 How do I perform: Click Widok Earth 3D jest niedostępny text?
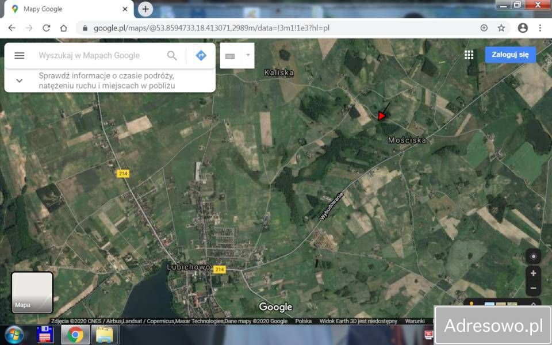pos(358,321)
